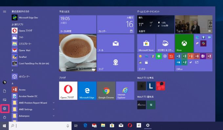Click the taskbar search box
The width and height of the screenshot is (223, 130).
click(40, 126)
